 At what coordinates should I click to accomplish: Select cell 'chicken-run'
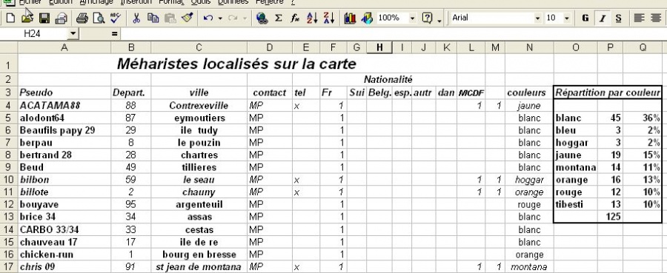64,255
